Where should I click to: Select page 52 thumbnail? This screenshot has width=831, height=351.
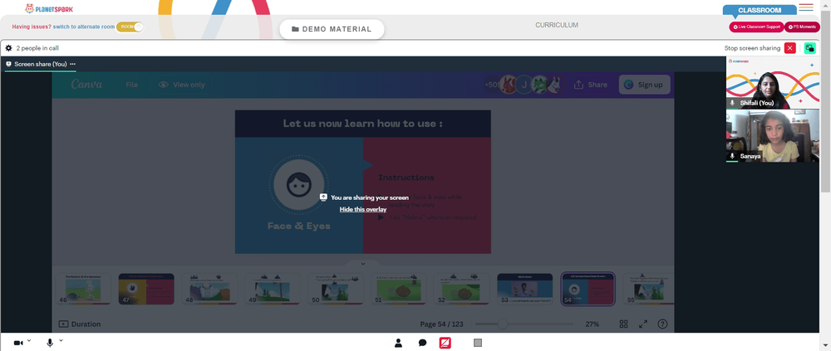pos(461,289)
